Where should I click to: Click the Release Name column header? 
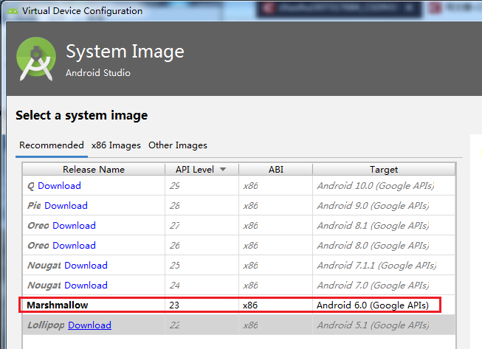[x=94, y=169]
